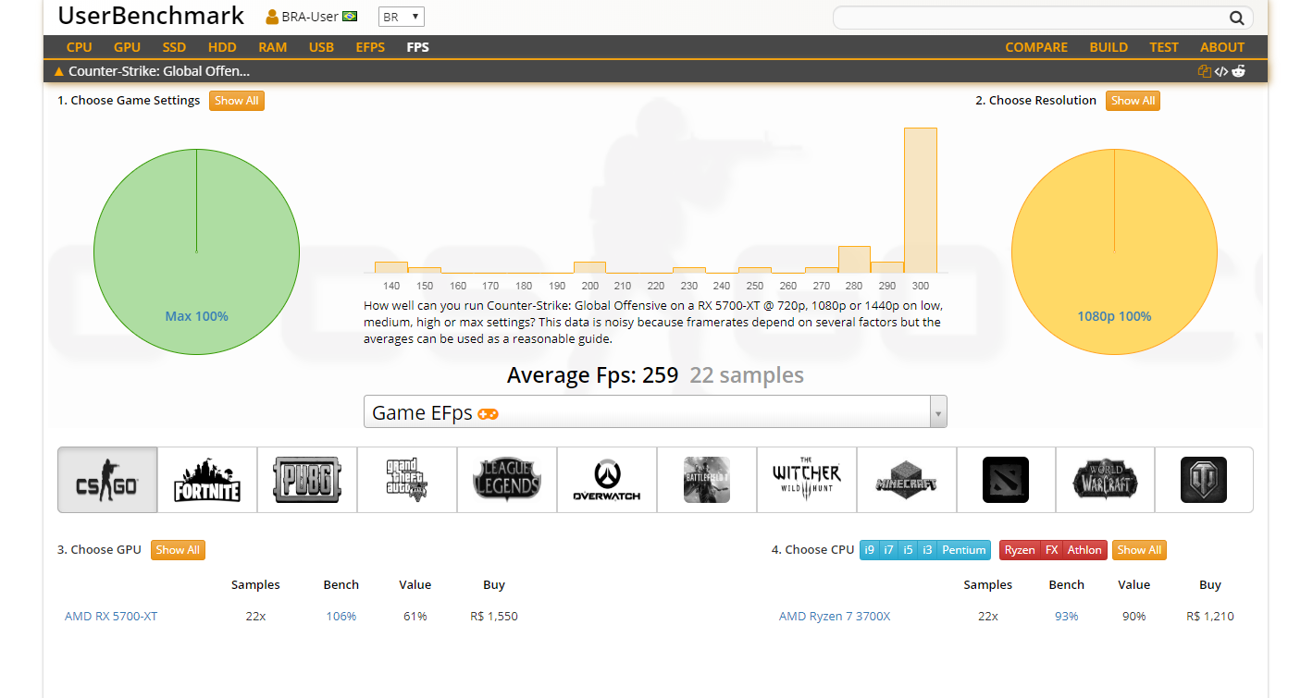Viewport: 1313px width, 698px height.
Task: Select the Minecraft game icon
Action: point(907,480)
